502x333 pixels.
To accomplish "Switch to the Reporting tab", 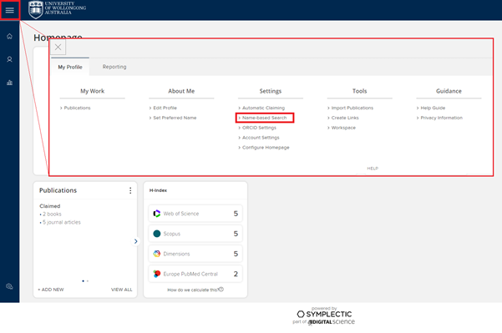I will pyautogui.click(x=114, y=67).
